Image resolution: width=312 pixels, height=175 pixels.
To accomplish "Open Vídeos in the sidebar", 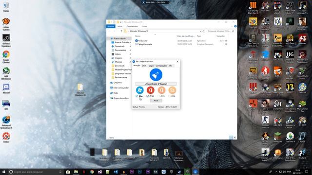I will click(117, 54).
